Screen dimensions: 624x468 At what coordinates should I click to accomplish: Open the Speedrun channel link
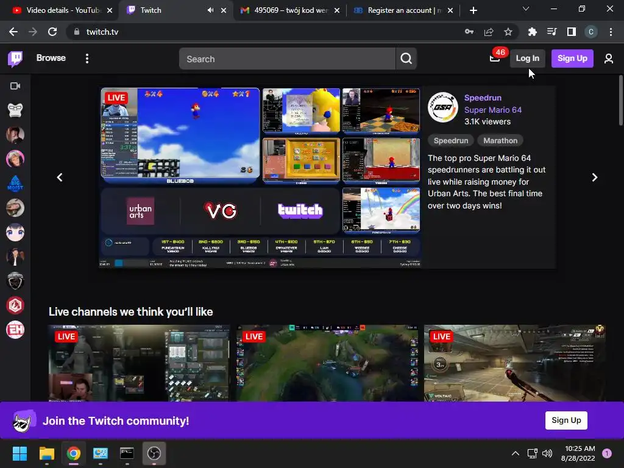[483, 98]
